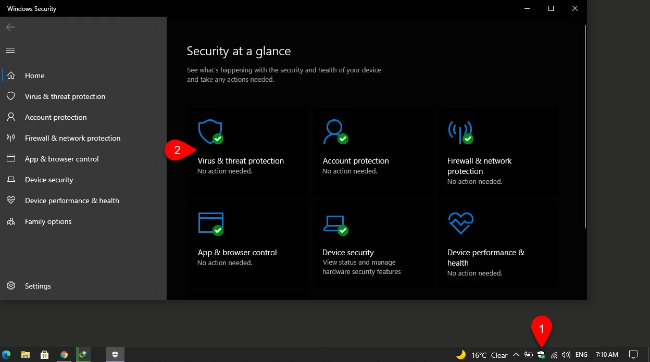Open the Virus & threat protection shield card
650x362 pixels.
248,152
